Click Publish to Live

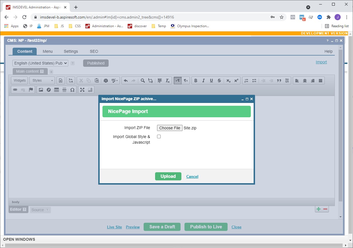pos(206,227)
